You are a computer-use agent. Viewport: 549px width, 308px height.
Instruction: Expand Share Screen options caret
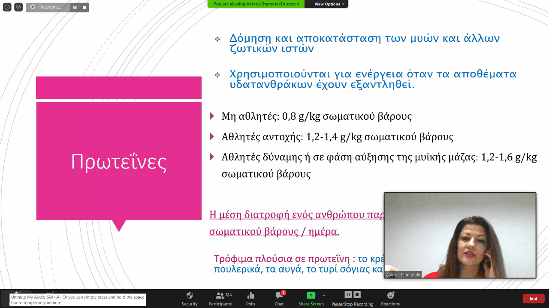coord(324,295)
